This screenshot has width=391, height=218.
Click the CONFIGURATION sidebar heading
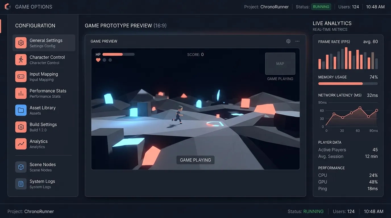(35, 26)
